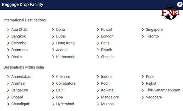Select the Riyadh destination link
This screenshot has width=183, height=111.
[106, 50]
